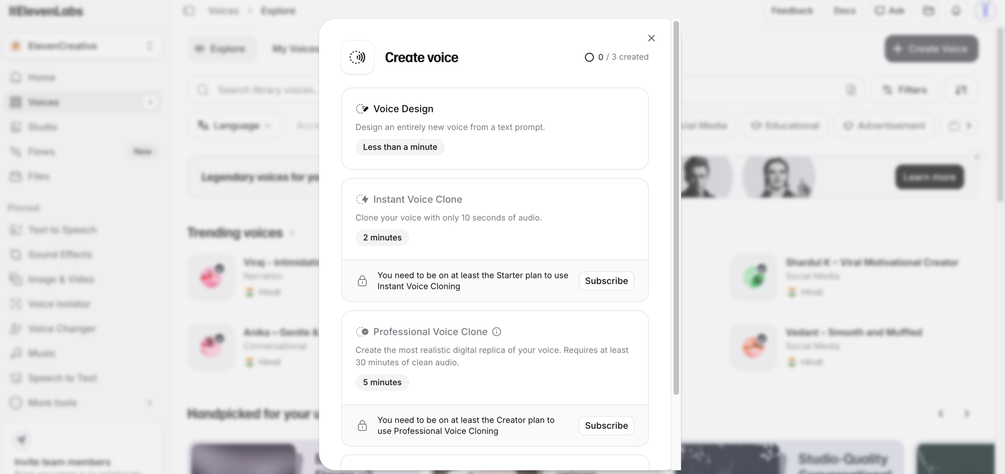The width and height of the screenshot is (1005, 474).
Task: Subscribe to Starter plan for Instant Cloning
Action: pyautogui.click(x=606, y=281)
